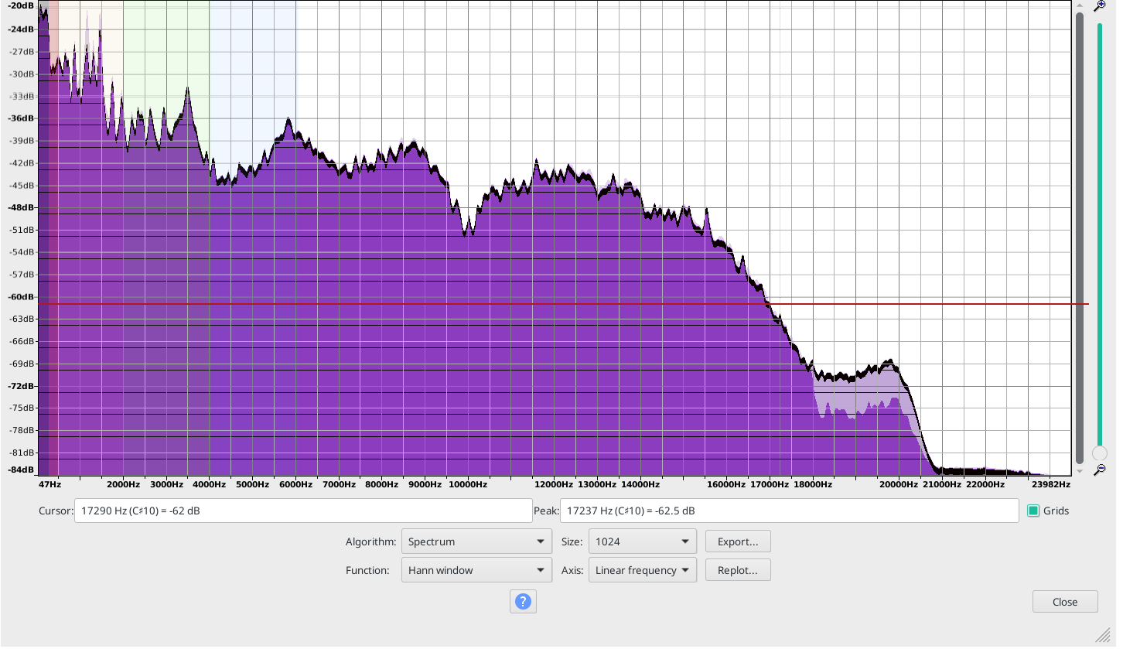Click the -36dB level axis label
The height and width of the screenshot is (649, 1123).
[x=21, y=119]
